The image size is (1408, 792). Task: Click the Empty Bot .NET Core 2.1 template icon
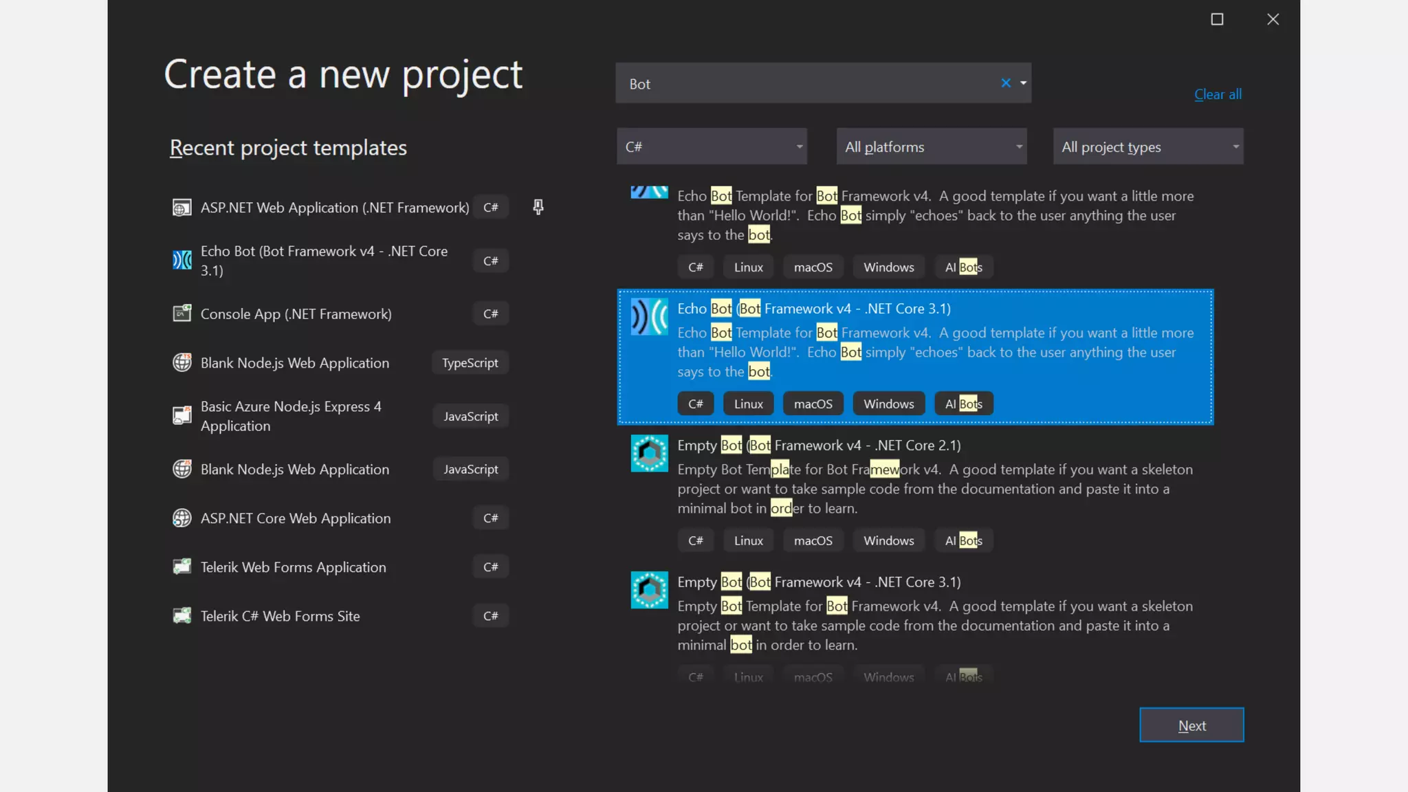(649, 453)
